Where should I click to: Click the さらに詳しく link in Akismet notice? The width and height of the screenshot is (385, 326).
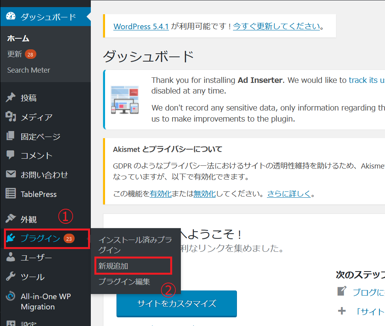click(x=289, y=194)
